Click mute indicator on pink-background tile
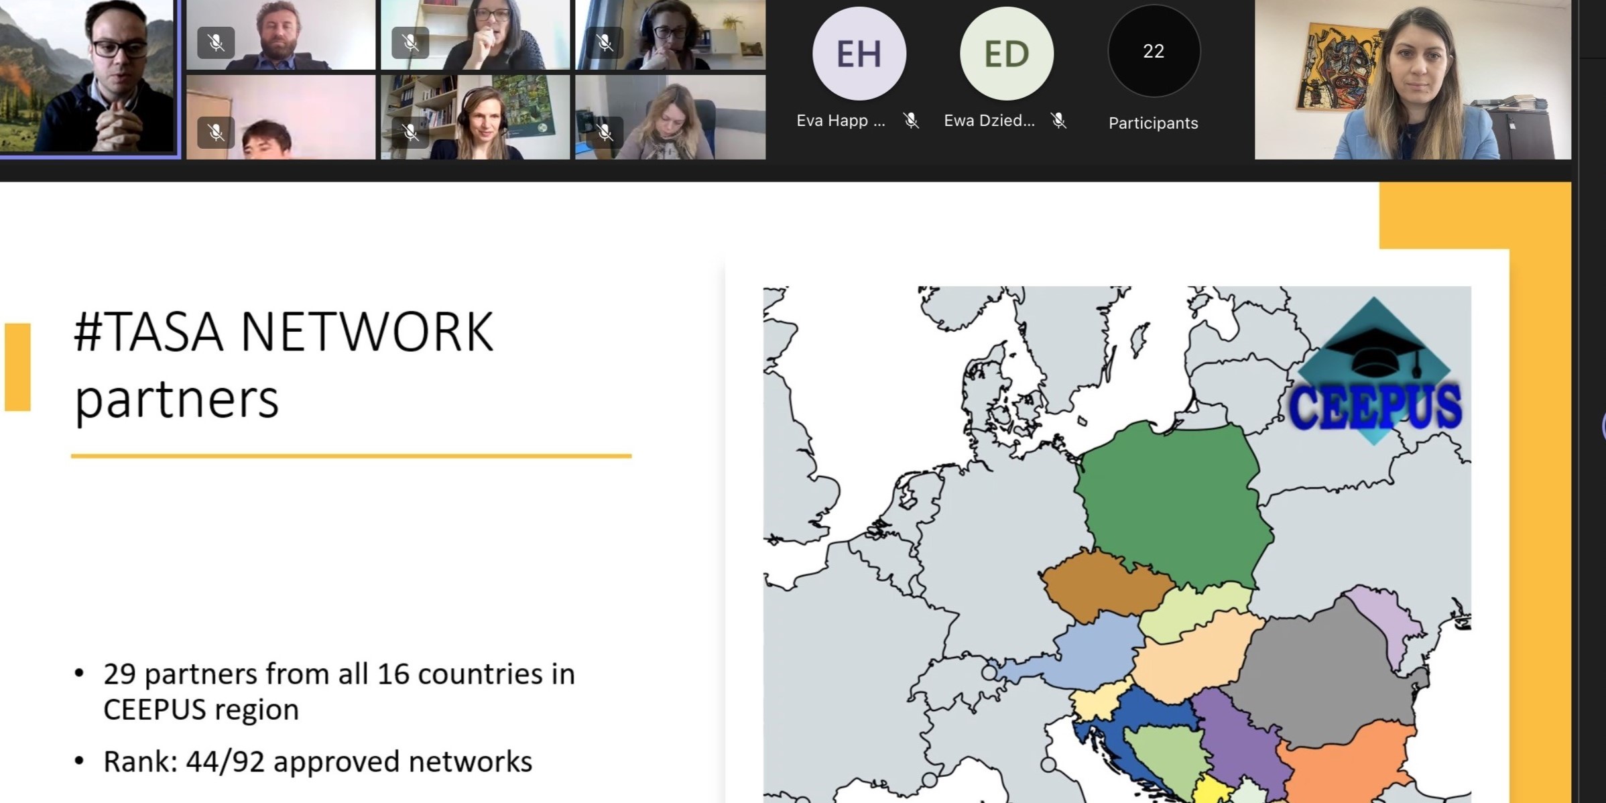 pos(216,132)
